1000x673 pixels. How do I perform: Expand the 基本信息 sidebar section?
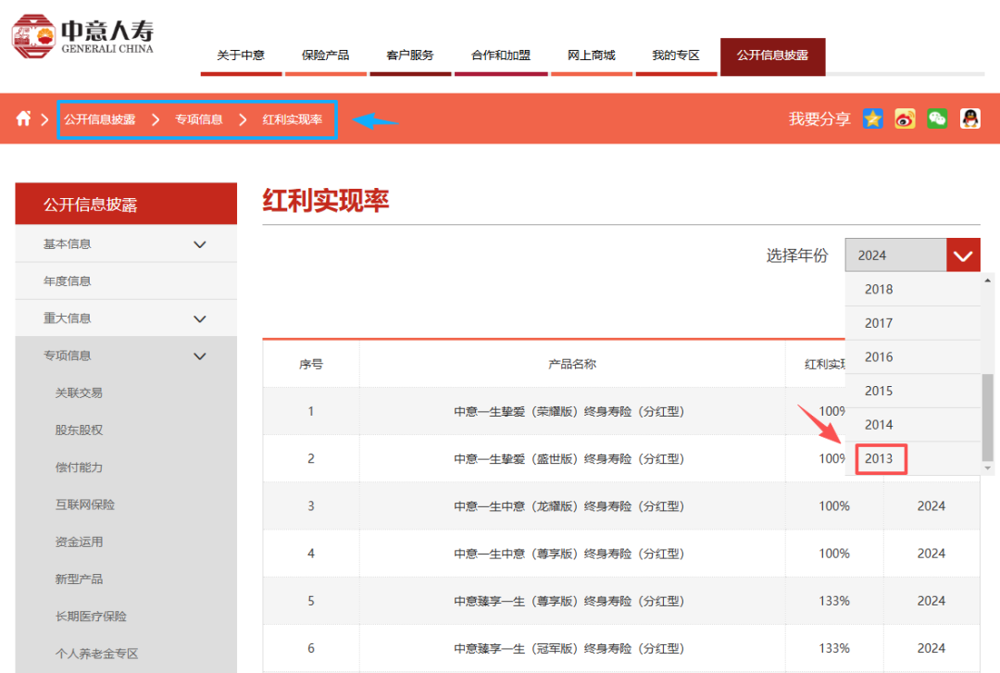(199, 244)
